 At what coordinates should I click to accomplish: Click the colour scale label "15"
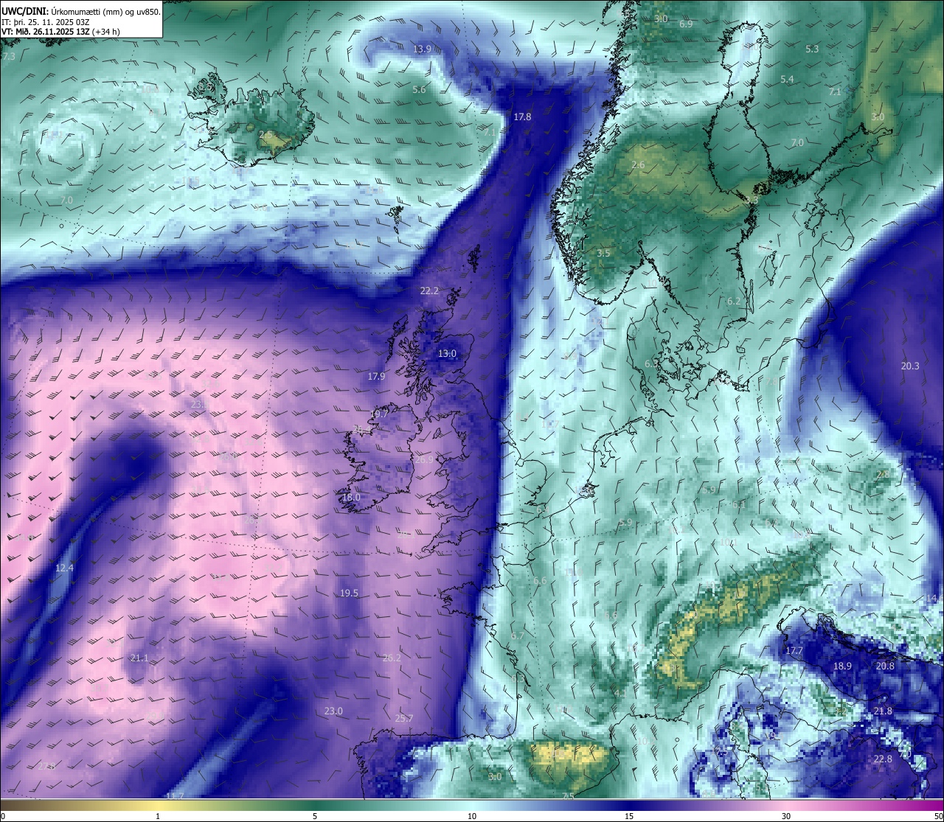click(x=629, y=815)
